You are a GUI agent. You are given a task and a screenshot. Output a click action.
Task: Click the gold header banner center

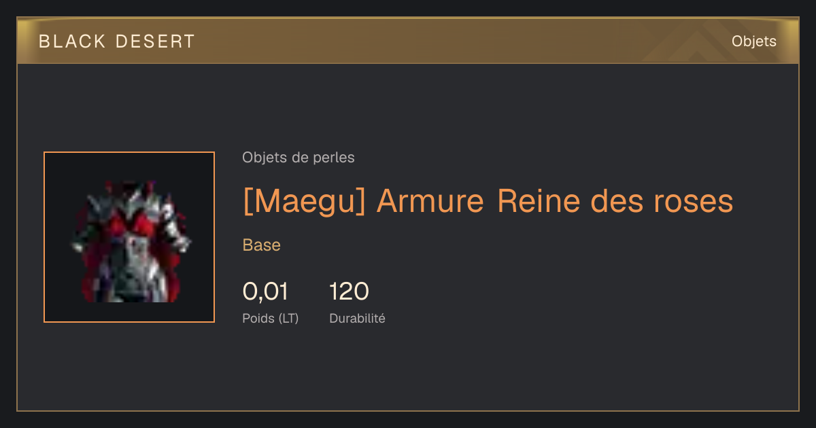pyautogui.click(x=408, y=41)
